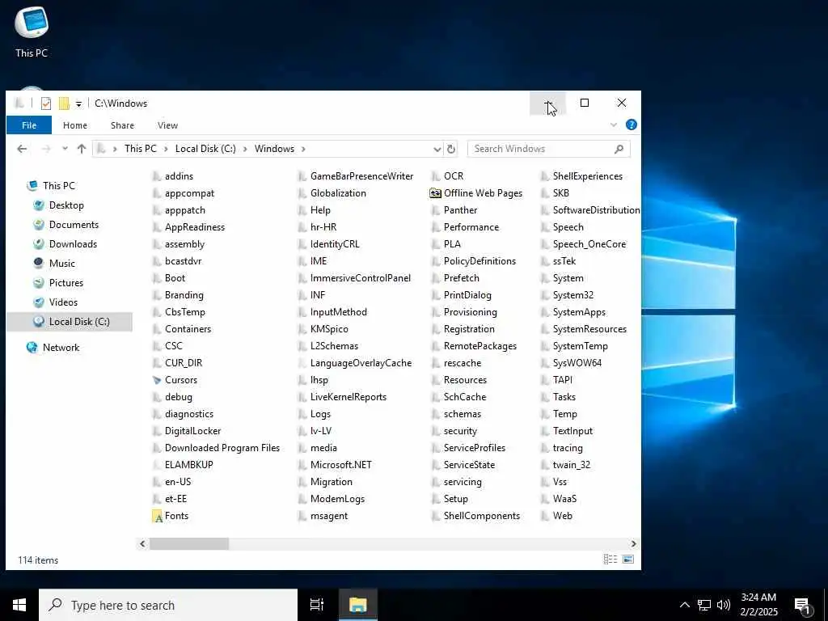
Task: Click the horizontal scrollbar thumb
Action: [189, 544]
